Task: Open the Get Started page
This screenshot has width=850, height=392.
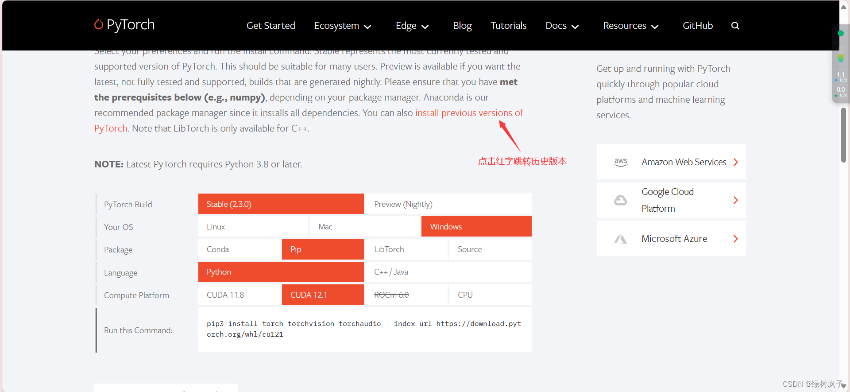Action: tap(270, 26)
